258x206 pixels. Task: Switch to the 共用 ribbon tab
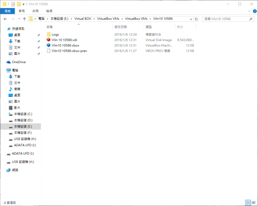click(x=35, y=11)
